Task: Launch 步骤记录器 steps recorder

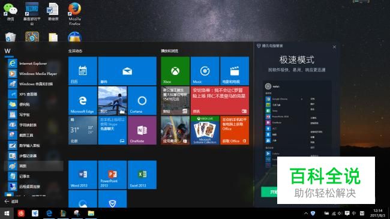Action: [34, 155]
